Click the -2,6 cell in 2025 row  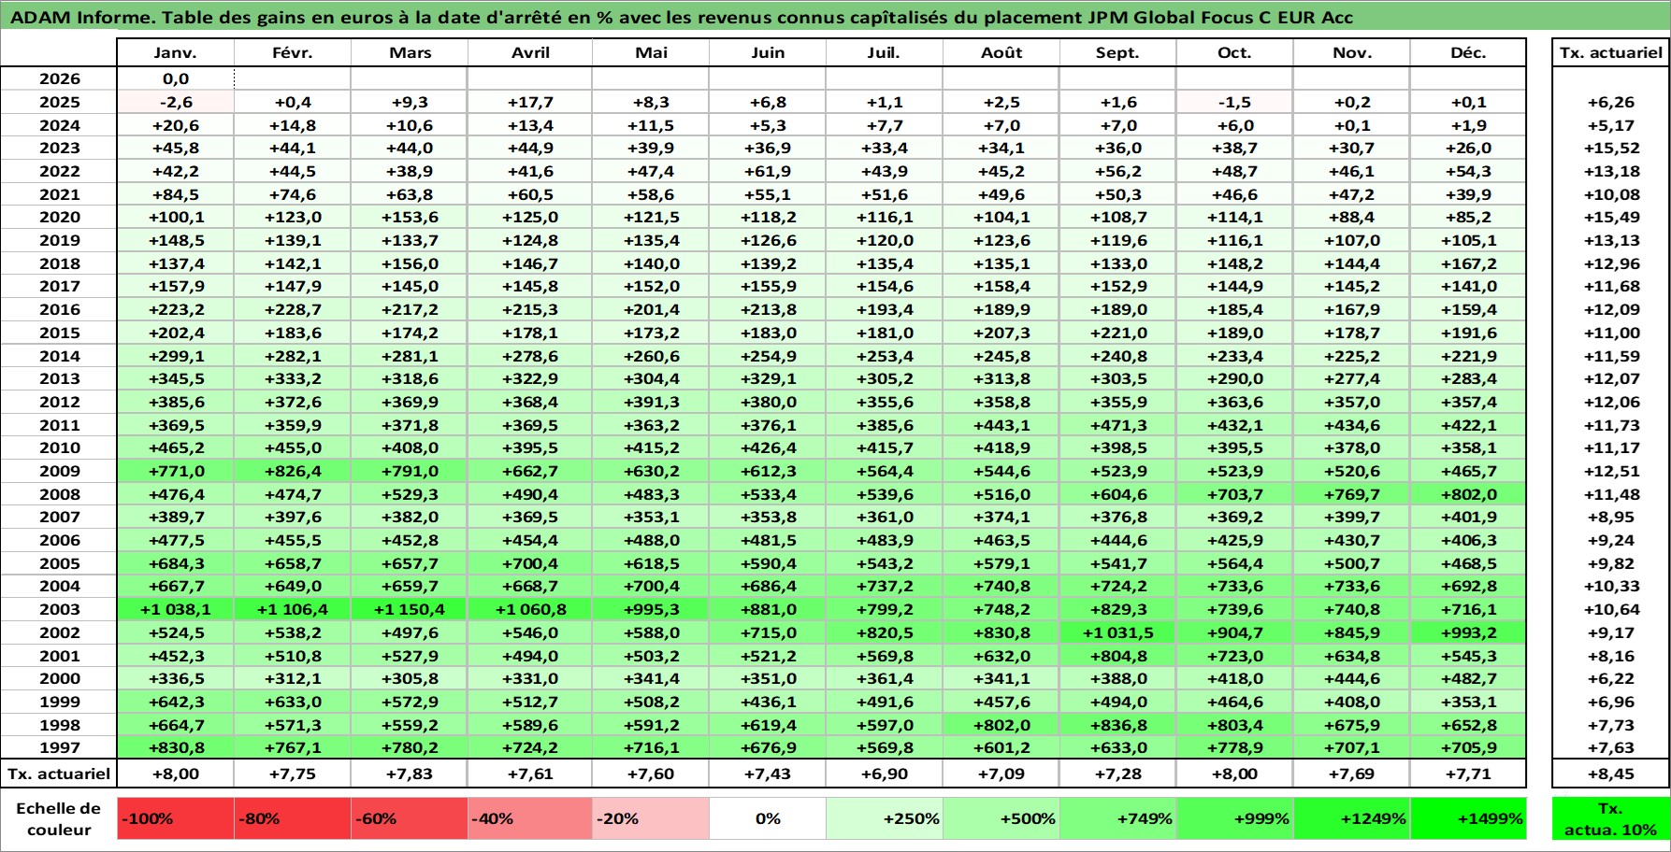tap(176, 102)
